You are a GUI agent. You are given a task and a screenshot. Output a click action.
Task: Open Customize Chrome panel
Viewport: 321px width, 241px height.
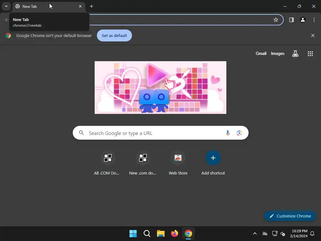coord(290,216)
